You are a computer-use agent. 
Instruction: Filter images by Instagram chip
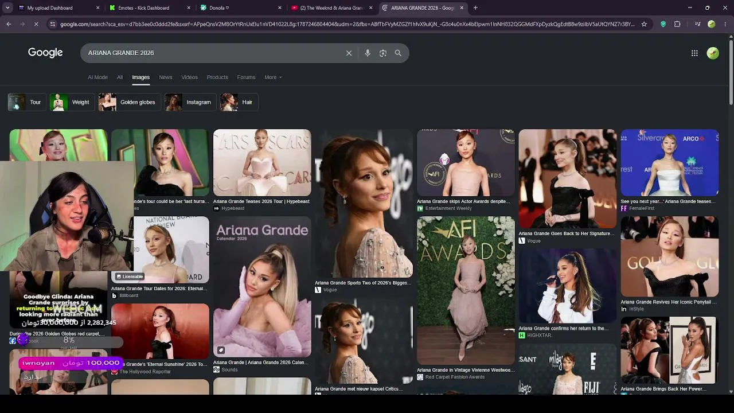click(190, 102)
